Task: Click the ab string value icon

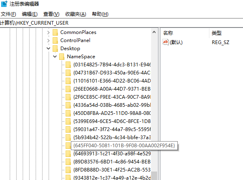Action: 166,42
